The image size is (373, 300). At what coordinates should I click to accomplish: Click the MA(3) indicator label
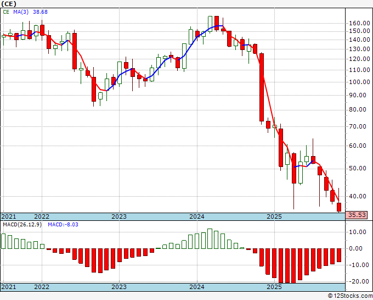tap(21, 12)
